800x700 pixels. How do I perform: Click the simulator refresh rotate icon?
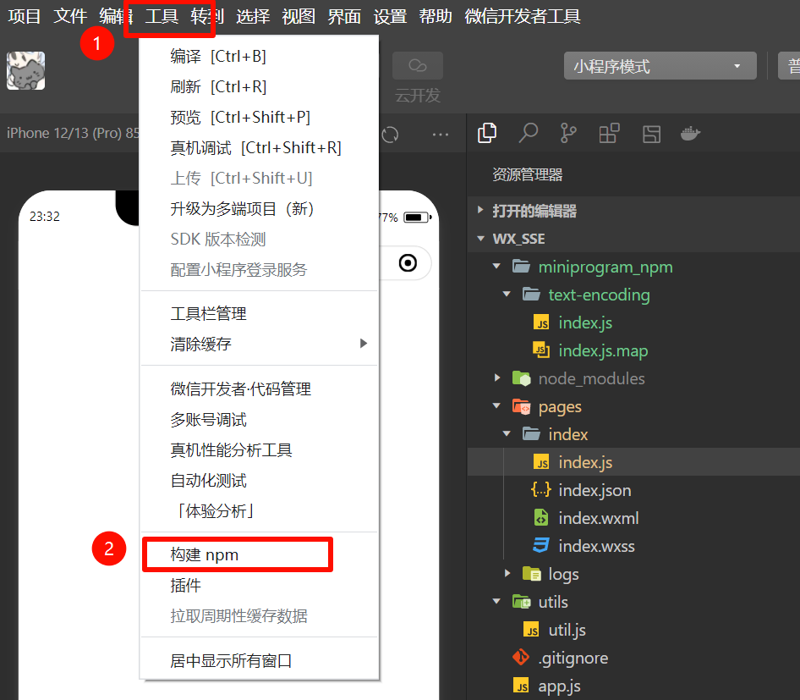pos(390,135)
